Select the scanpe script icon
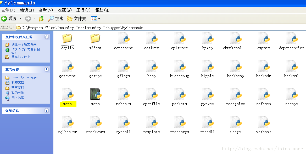 pos(292,94)
